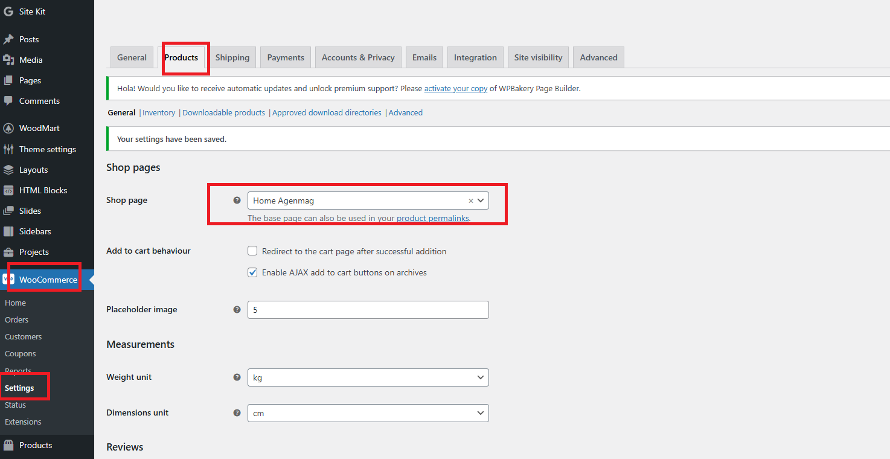This screenshot has width=890, height=459.
Task: Click the help icon beside Shop page
Action: click(x=237, y=201)
